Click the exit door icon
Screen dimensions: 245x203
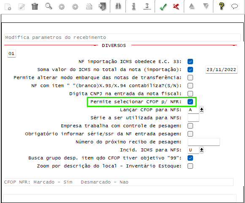click(x=102, y=7)
